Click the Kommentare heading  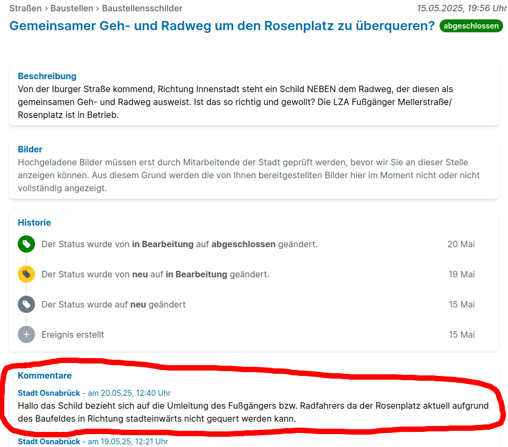(45, 375)
